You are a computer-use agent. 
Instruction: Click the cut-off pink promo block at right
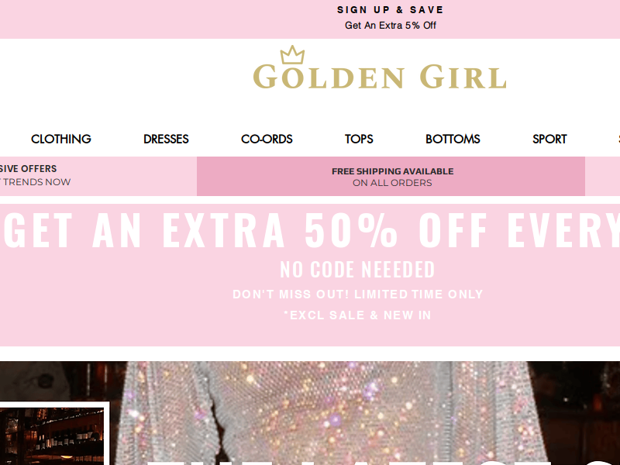pyautogui.click(x=603, y=177)
